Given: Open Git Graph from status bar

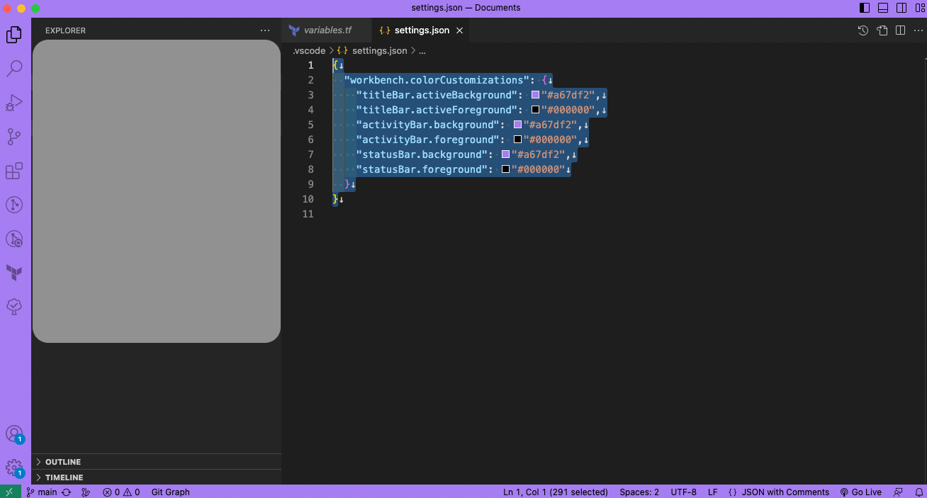Looking at the screenshot, I should (x=171, y=492).
